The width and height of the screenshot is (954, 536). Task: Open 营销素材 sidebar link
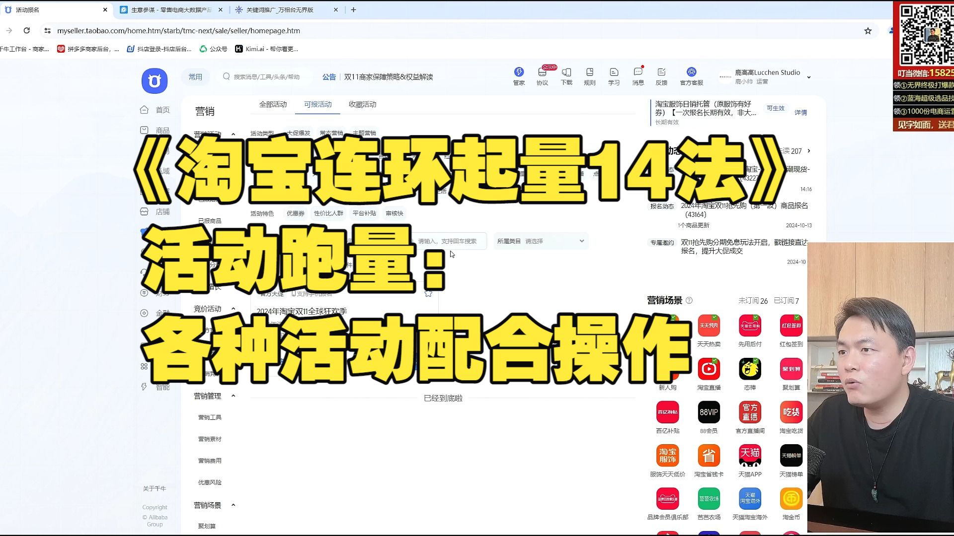point(210,439)
